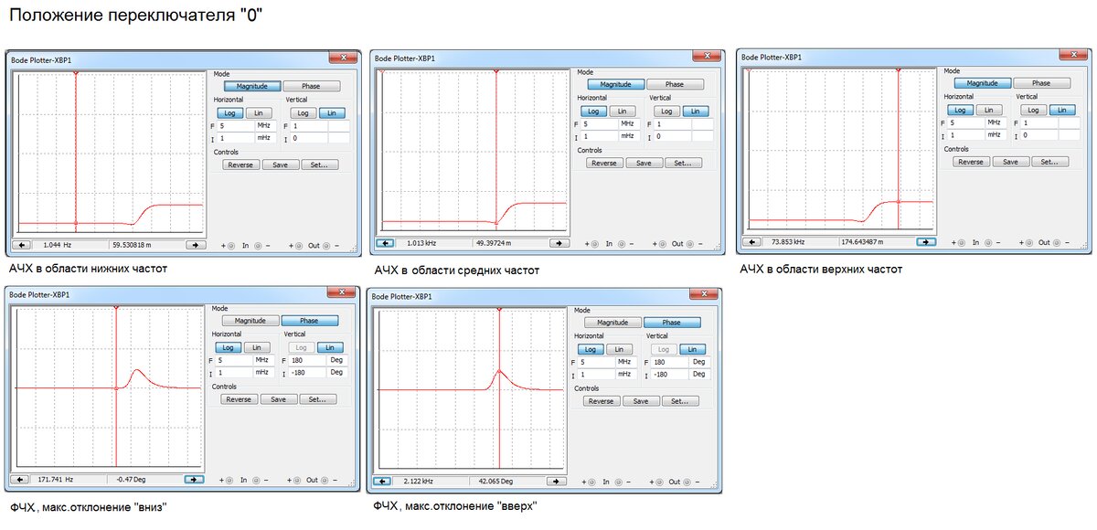The image size is (1097, 530).
Task: Switch 1.044 Hz plotter to Phase mode
Action: tap(311, 86)
